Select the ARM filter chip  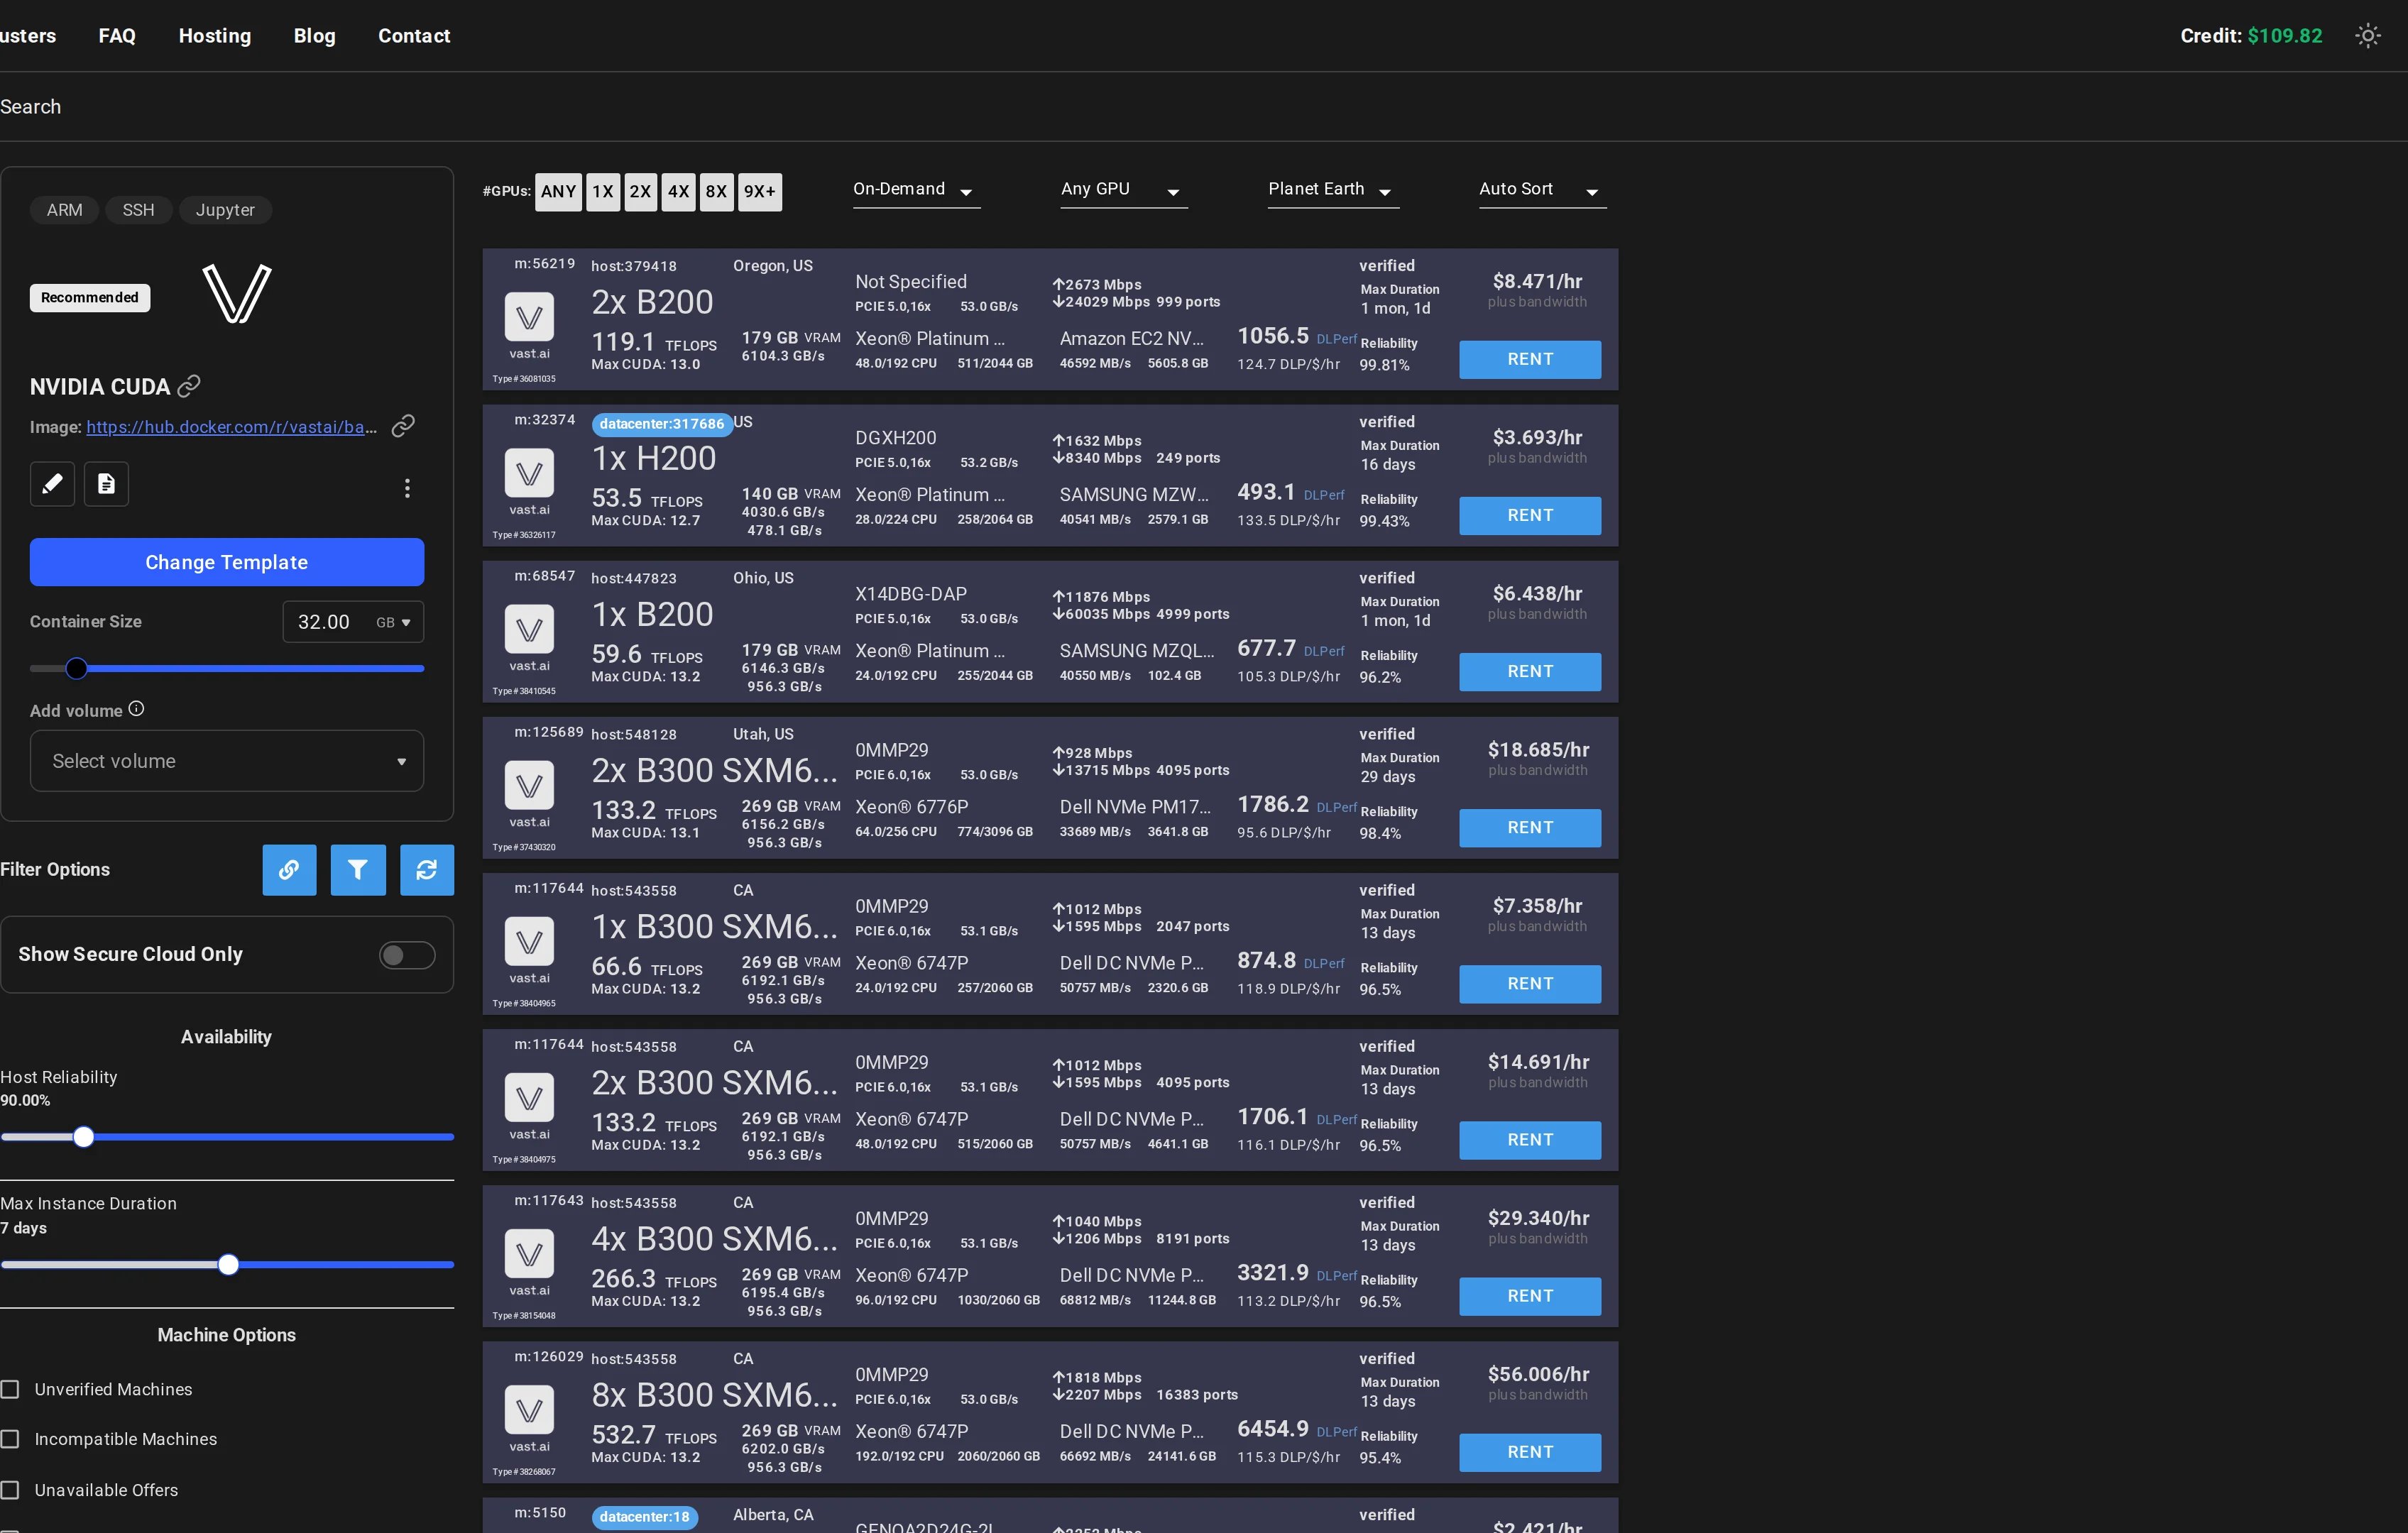click(x=65, y=210)
